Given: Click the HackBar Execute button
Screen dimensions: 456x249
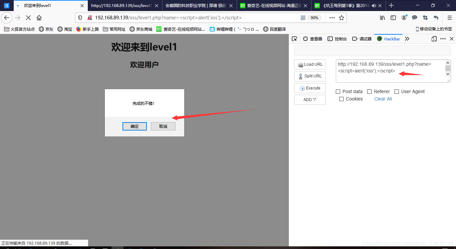Looking at the screenshot, I should pyautogui.click(x=310, y=88).
